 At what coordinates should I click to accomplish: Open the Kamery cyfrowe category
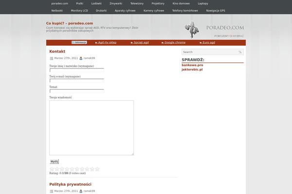point(154,11)
